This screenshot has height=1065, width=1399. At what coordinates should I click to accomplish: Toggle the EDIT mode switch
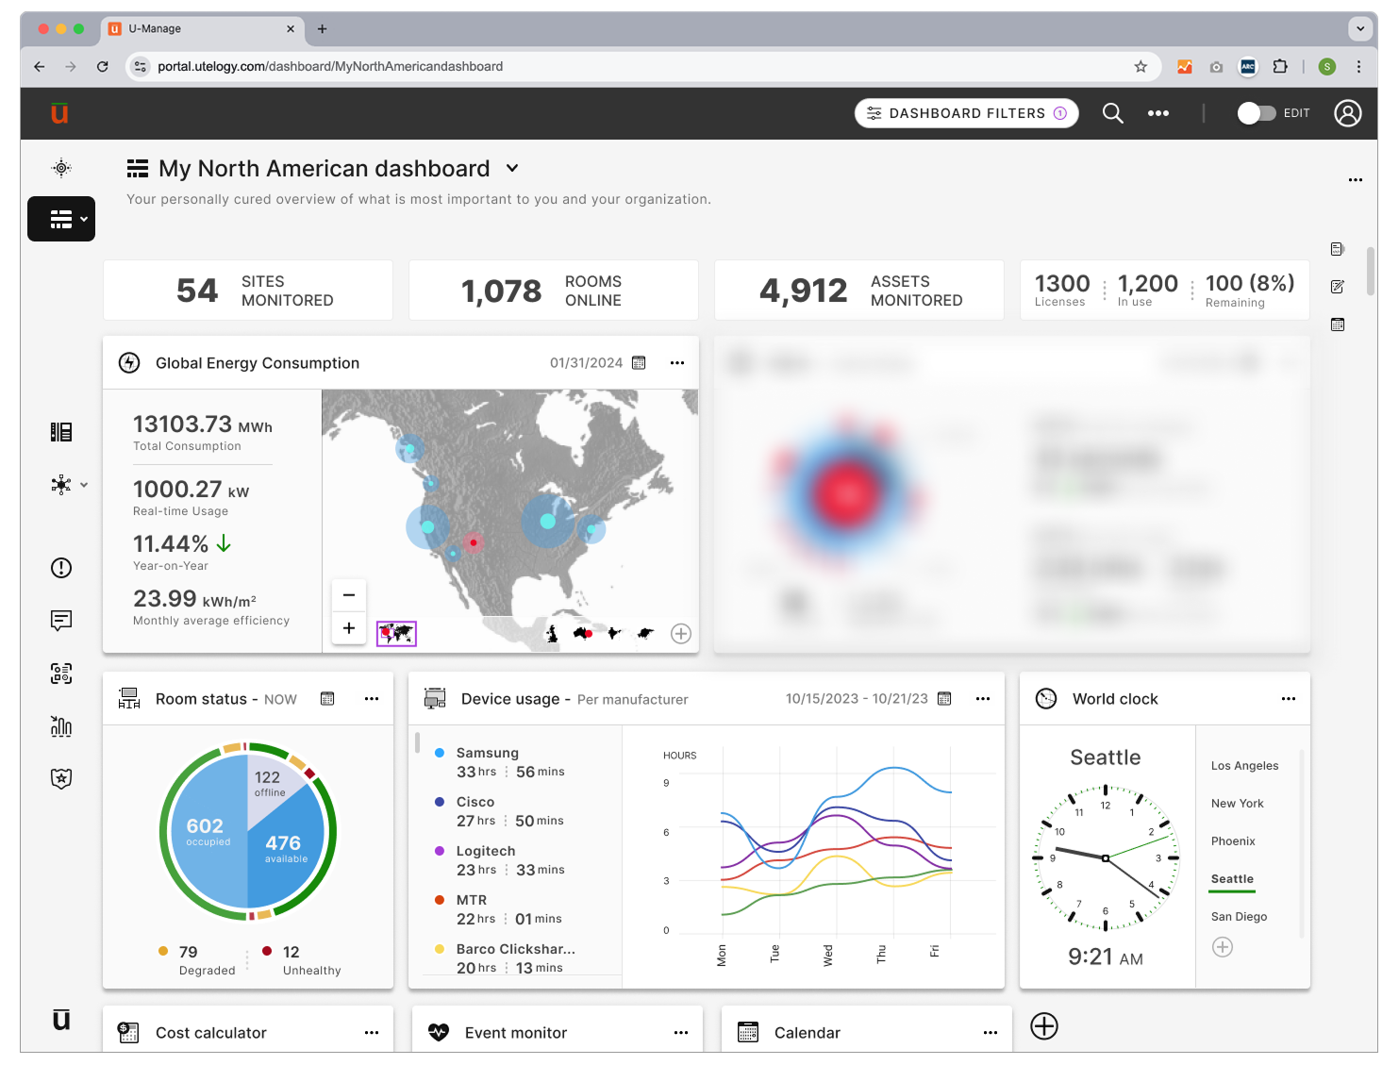point(1257,113)
